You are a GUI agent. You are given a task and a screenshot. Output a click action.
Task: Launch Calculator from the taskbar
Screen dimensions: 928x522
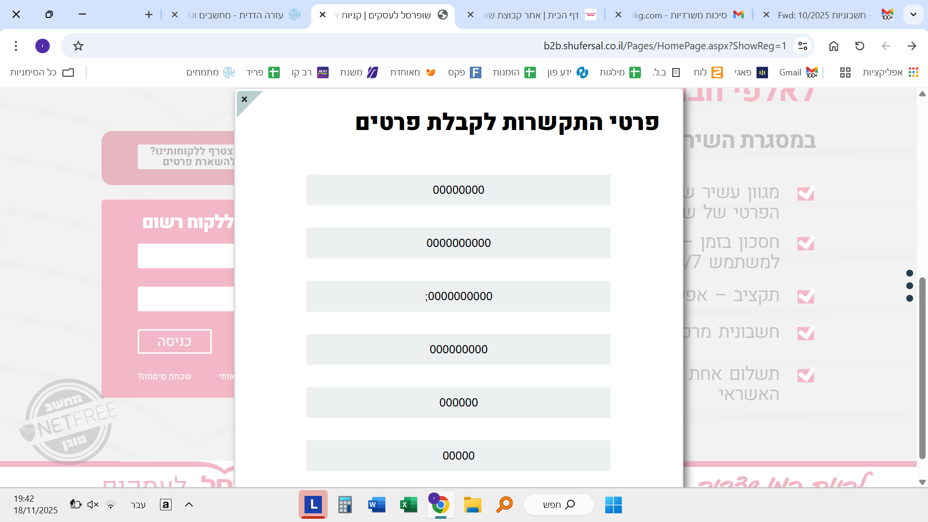(x=345, y=505)
